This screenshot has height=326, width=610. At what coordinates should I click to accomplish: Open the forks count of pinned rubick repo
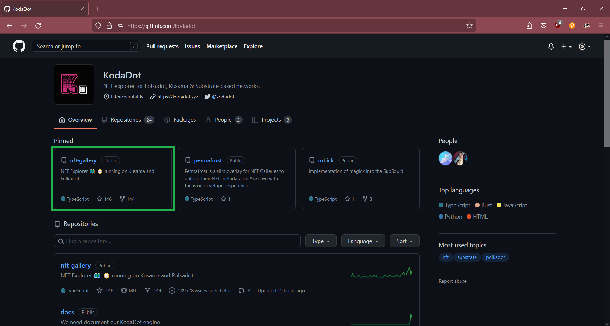[367, 199]
